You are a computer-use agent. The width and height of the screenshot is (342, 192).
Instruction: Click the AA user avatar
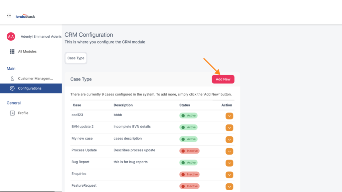pyautogui.click(x=11, y=36)
